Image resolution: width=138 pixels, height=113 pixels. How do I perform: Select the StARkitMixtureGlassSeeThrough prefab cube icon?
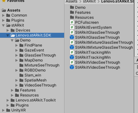pyautogui.click(x=72, y=47)
